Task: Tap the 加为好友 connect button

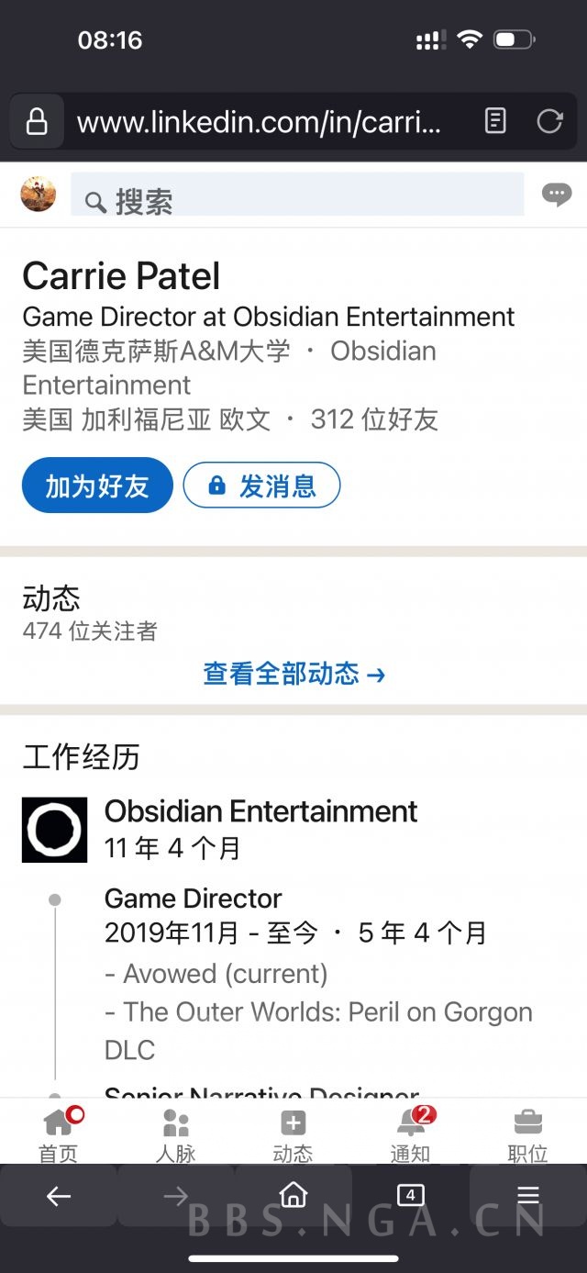Action: [x=96, y=486]
